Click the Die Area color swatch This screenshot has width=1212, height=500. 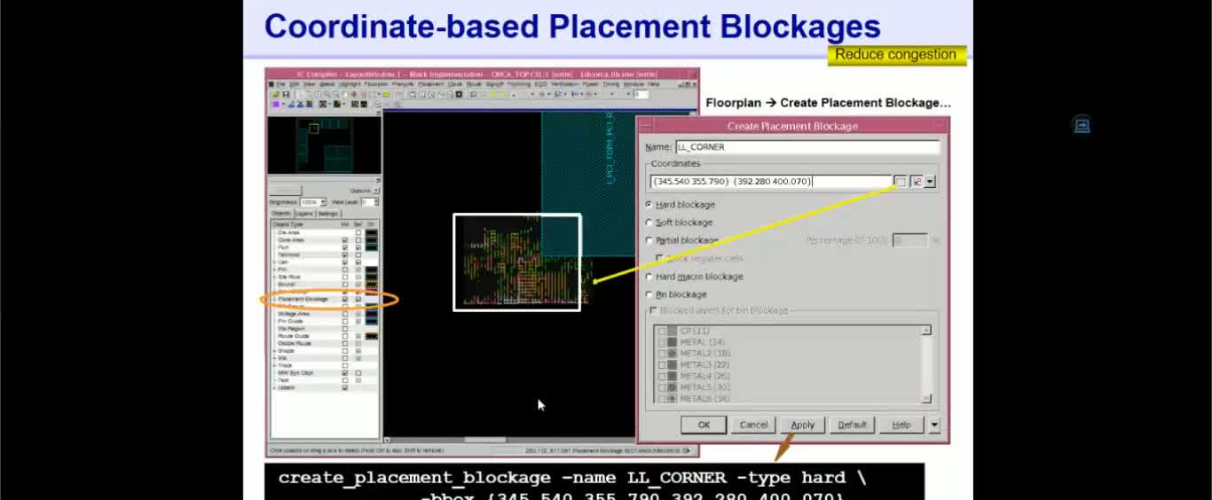[x=371, y=232]
